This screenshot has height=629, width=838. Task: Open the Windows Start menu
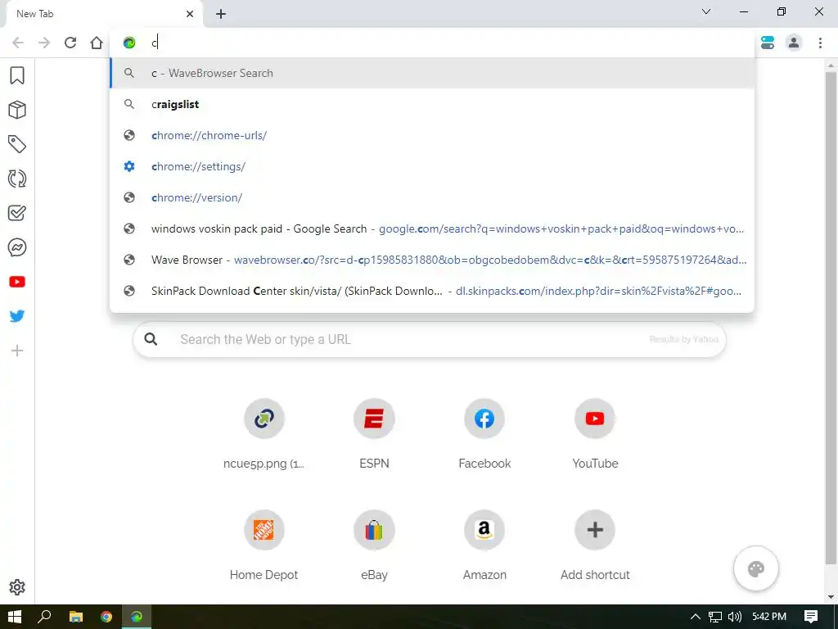15,617
